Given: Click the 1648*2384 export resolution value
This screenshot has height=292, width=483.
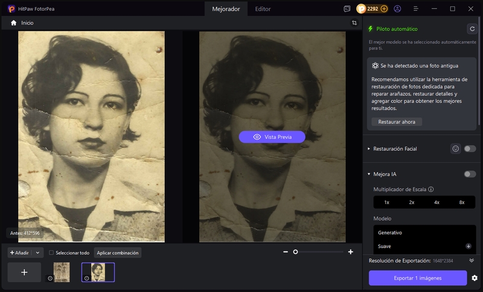Looking at the screenshot, I should click(443, 261).
